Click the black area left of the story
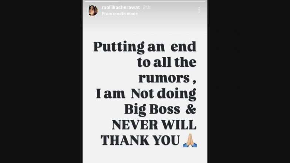Viewport: 290px width, 163px height. click(x=41, y=81)
